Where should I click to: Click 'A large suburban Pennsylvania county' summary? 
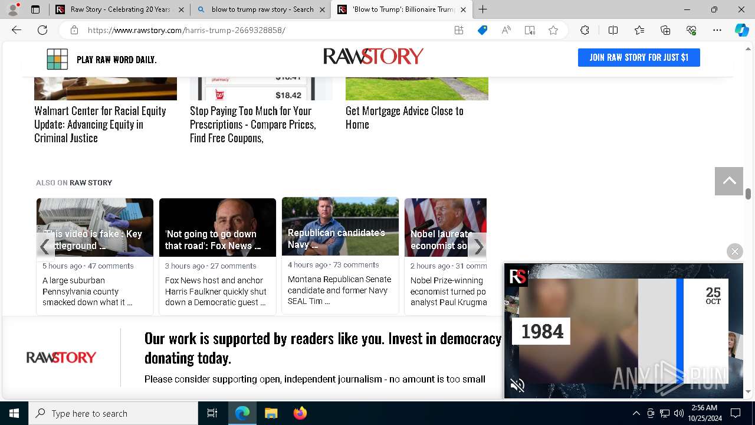(x=87, y=292)
